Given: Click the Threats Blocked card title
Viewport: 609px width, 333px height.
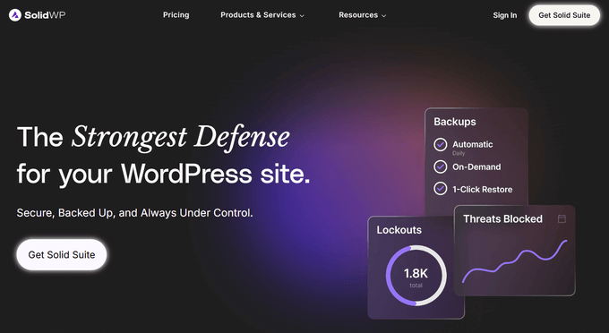Looking at the screenshot, I should (502, 219).
